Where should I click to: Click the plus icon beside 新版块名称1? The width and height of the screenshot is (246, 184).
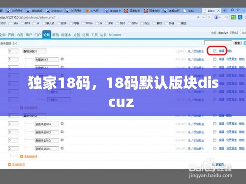(x=62, y=148)
